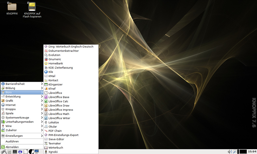Expand the Einstellungen submenu arrow
Image resolution: width=257 pixels, height=154 pixels.
pyautogui.click(x=42, y=136)
